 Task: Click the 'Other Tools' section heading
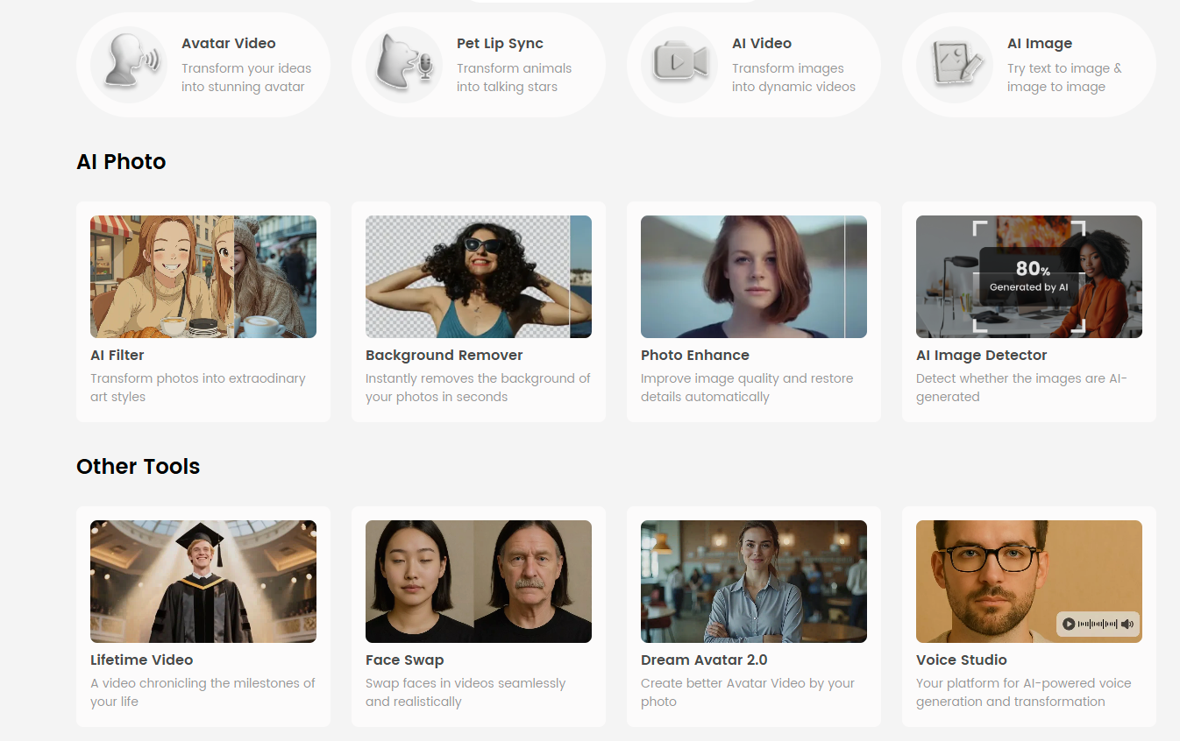(139, 467)
